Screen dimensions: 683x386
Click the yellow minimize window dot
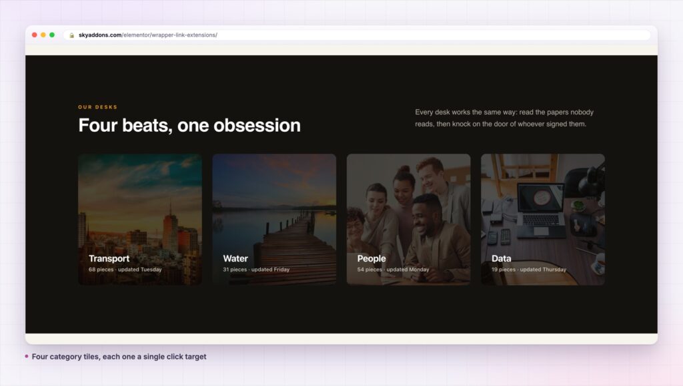pos(43,35)
